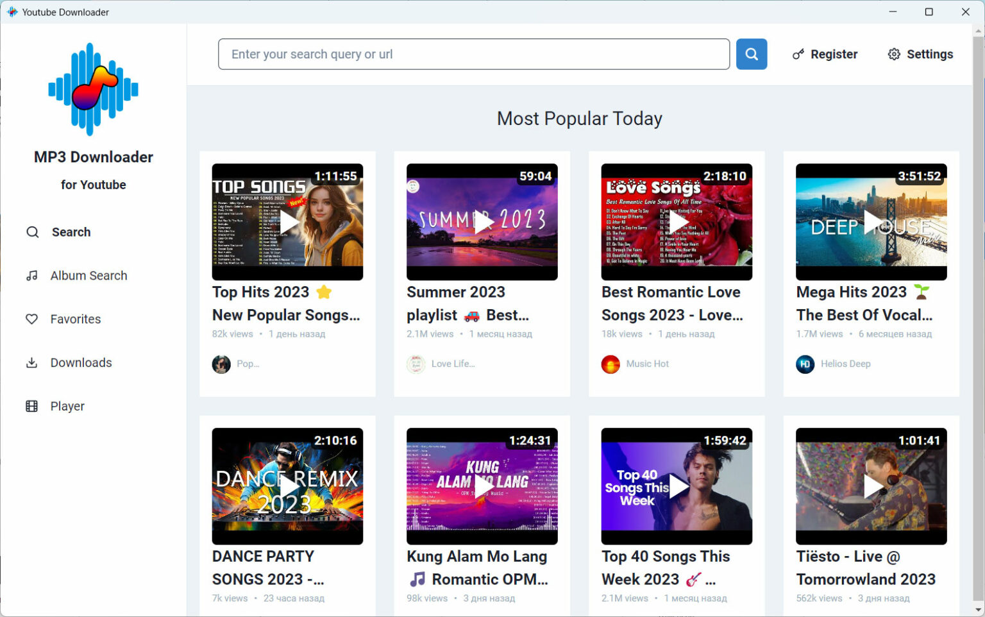Play the Tiësto Tomorrowland video
Viewport: 985px width, 617px height.
(x=871, y=486)
